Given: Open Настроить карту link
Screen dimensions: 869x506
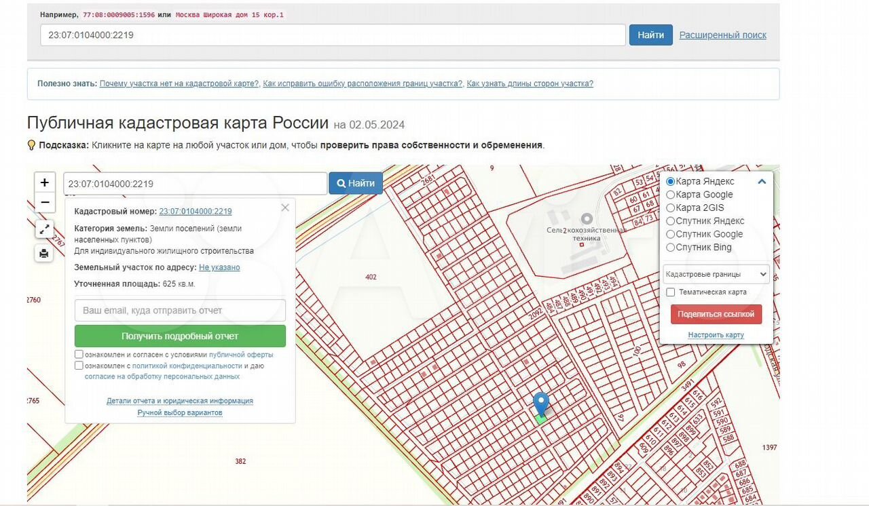Looking at the screenshot, I should pos(716,335).
